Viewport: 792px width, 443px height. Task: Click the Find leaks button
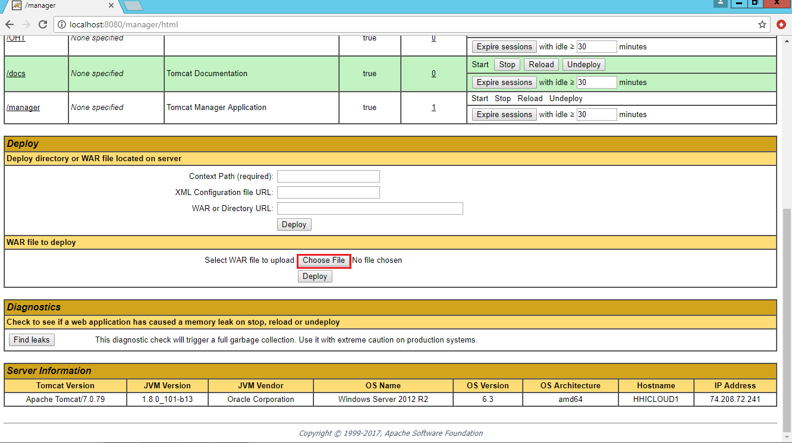(32, 340)
